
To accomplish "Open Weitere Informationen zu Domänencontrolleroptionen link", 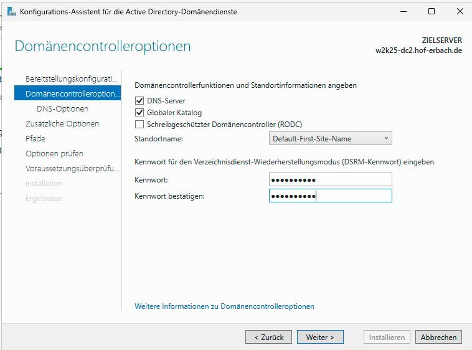I will pyautogui.click(x=224, y=306).
